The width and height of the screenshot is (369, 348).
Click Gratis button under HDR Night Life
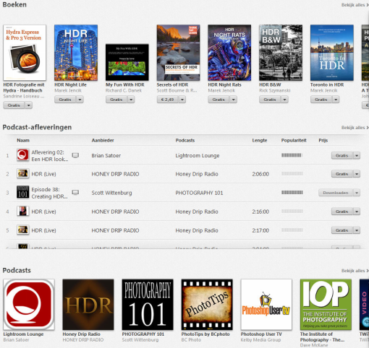click(65, 100)
